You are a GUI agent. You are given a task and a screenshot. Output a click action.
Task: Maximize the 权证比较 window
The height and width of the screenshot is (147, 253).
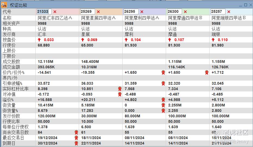coord(246,5)
